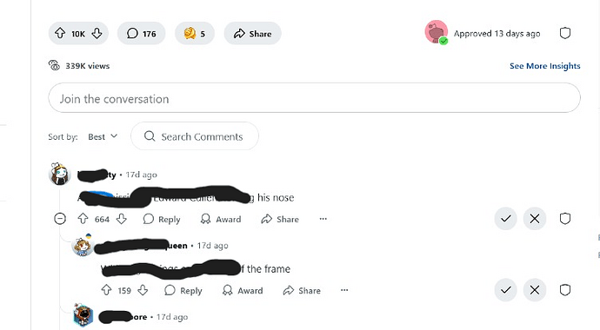Open See More Insights link
Viewport: 600px width, 330px height.
coord(545,66)
